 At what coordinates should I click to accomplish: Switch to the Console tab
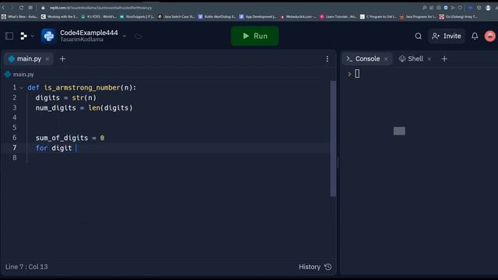(x=367, y=59)
